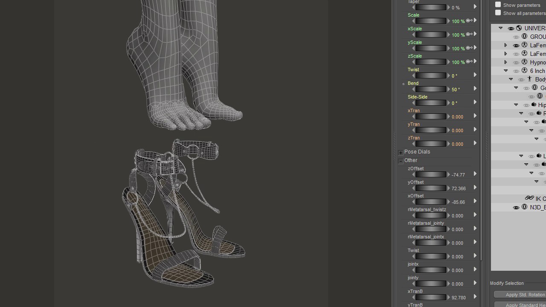Click Apply Std. Rotation button

(520, 295)
